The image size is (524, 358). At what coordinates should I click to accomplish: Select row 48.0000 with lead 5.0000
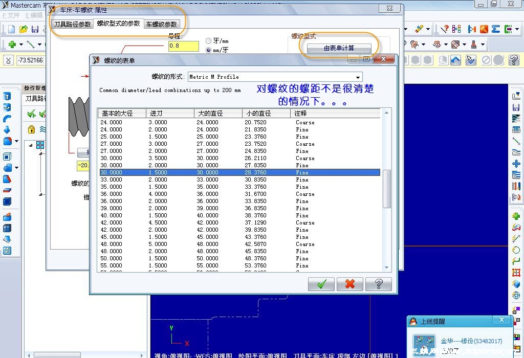pos(239,244)
